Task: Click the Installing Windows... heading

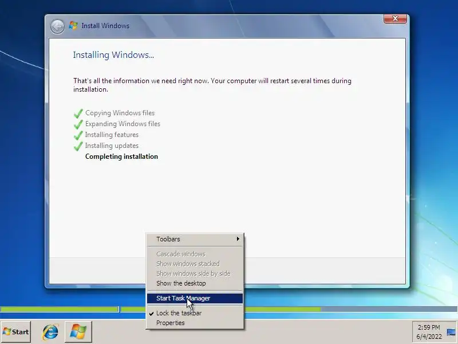Action: click(113, 55)
